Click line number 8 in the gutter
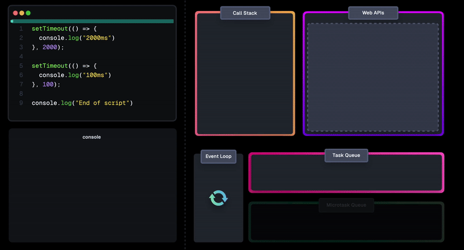 click(21, 94)
